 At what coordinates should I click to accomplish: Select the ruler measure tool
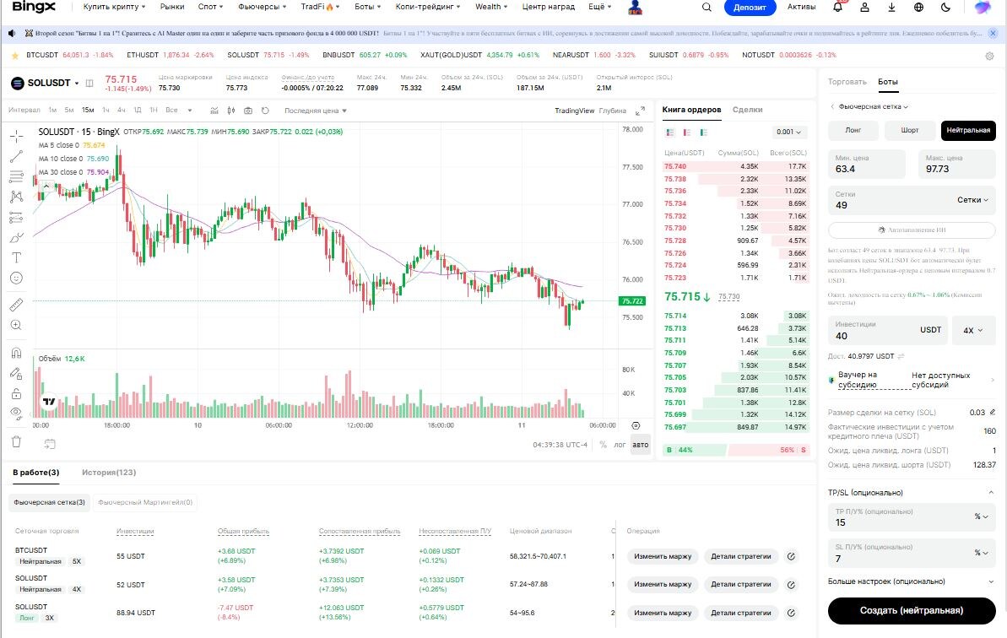pos(17,305)
